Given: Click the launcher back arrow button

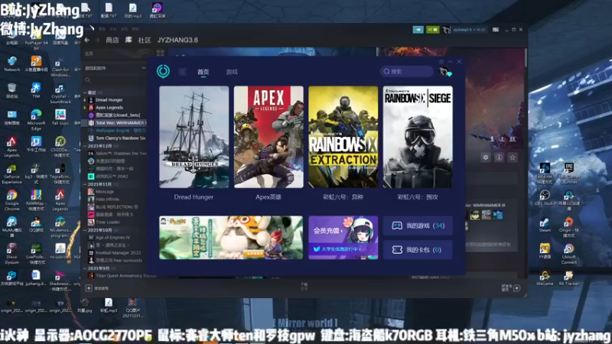Looking at the screenshot, I should (182, 72).
